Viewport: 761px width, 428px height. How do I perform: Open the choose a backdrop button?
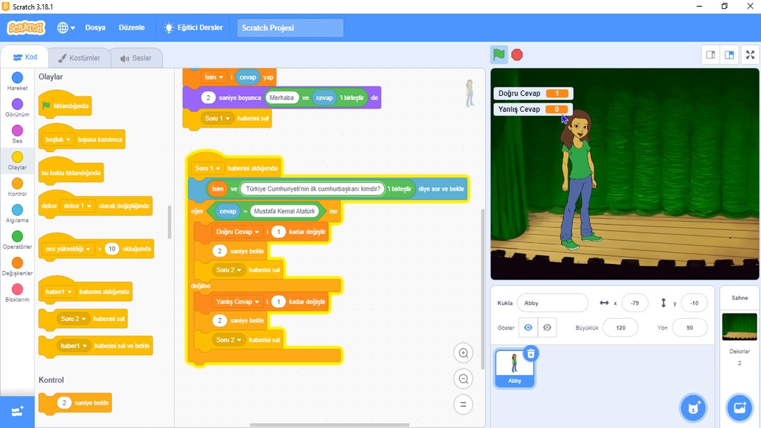point(740,408)
